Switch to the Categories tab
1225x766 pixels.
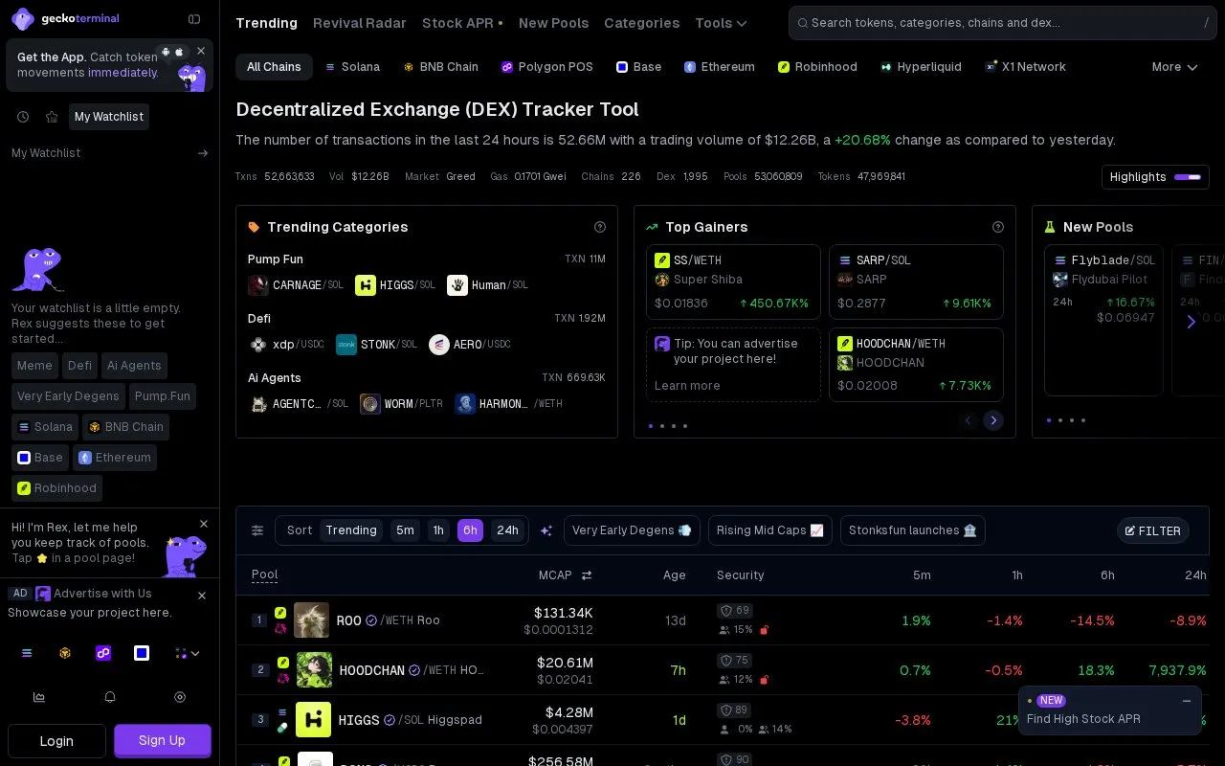coord(642,23)
